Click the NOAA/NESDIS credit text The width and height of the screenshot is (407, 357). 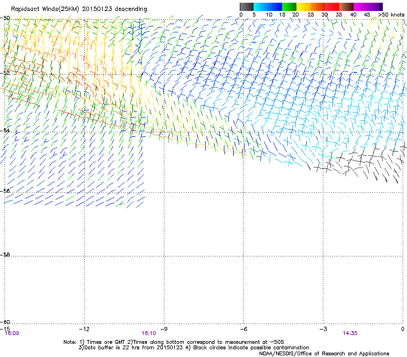tap(324, 354)
